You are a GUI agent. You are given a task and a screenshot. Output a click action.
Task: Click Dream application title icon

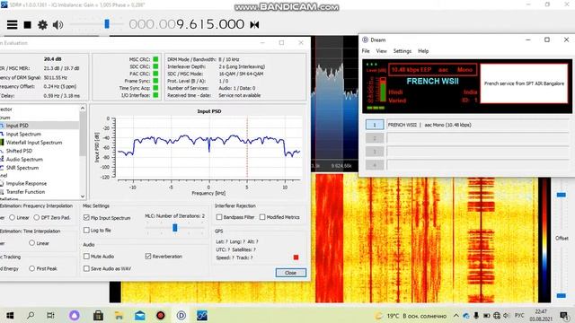(x=366, y=39)
